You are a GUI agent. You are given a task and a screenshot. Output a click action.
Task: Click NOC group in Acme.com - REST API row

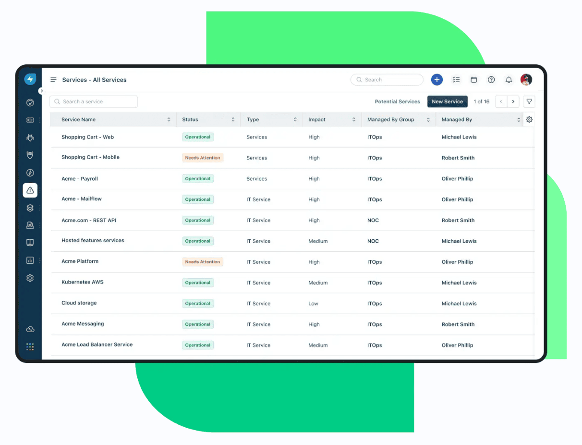(x=373, y=220)
